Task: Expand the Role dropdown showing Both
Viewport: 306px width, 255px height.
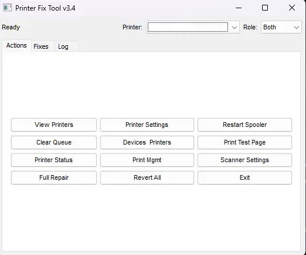Action: click(x=281, y=27)
